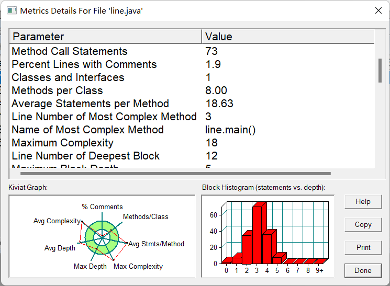390x286 pixels.
Task: Copy the metrics using Copy button
Action: pyautogui.click(x=363, y=225)
